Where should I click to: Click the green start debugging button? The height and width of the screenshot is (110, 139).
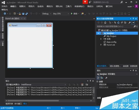[72, 14]
